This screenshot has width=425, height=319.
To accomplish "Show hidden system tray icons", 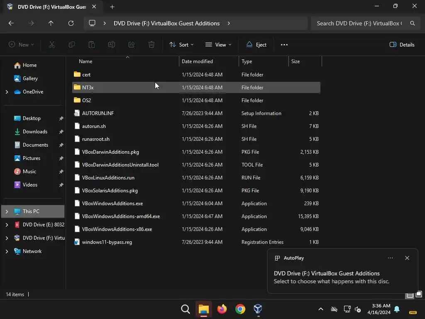I will tap(321, 309).
